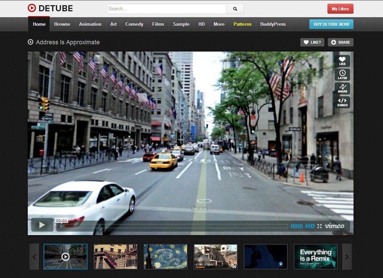Screen dimensions: 383x278
Task: Select the red tram building thumbnail
Action: 116,257
